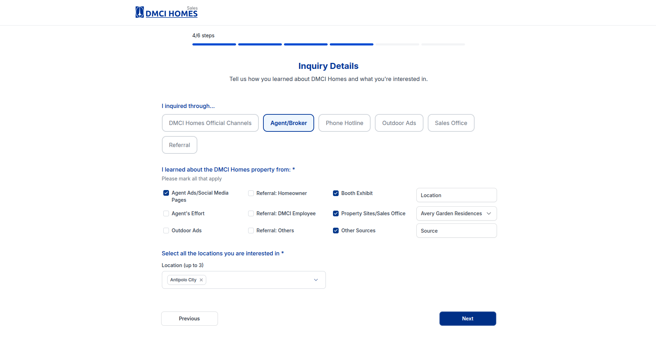Click the first step progress segment
This screenshot has width=656, height=341.
214,44
